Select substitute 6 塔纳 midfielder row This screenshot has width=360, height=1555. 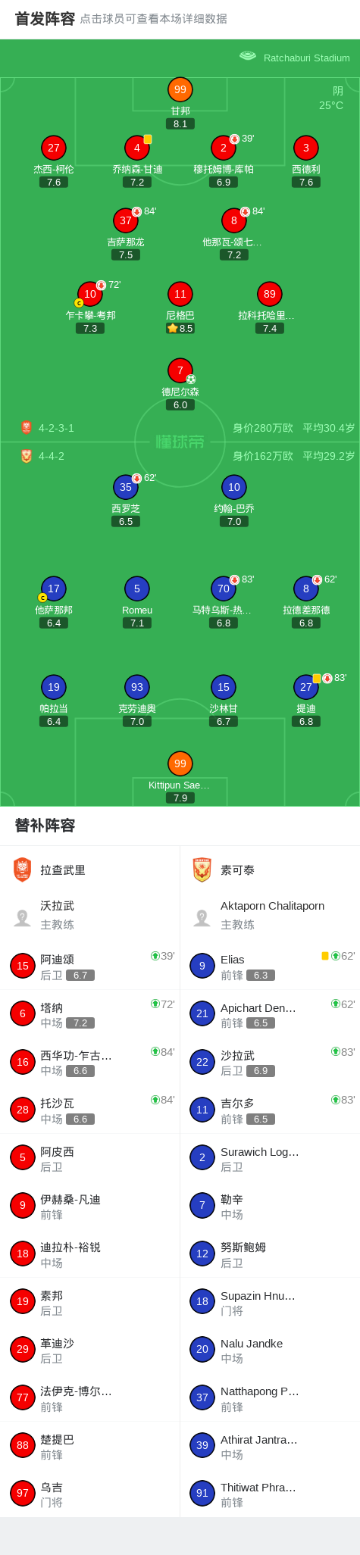(x=90, y=1013)
